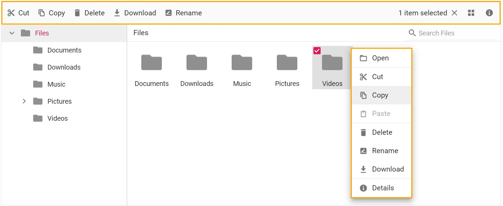This screenshot has height=206, width=503.
Task: Click the Music folder icon in tree
Action: tap(38, 84)
